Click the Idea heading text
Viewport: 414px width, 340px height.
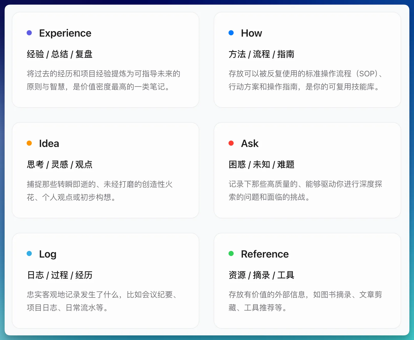(49, 144)
